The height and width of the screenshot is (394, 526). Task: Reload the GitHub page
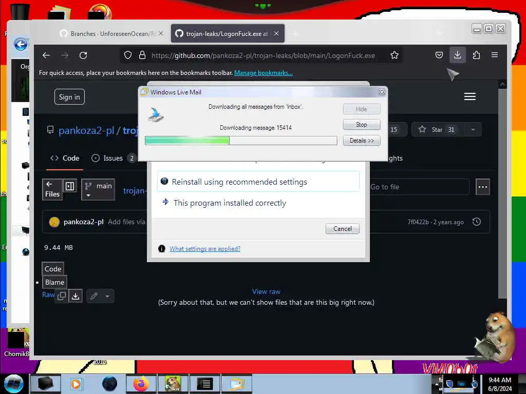(x=83, y=55)
